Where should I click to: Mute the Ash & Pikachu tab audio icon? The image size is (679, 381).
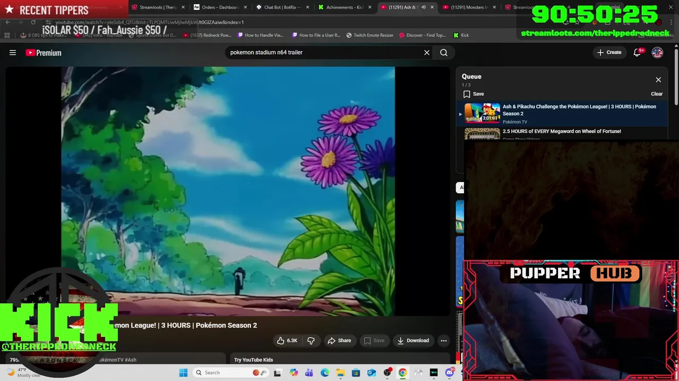pyautogui.click(x=423, y=7)
